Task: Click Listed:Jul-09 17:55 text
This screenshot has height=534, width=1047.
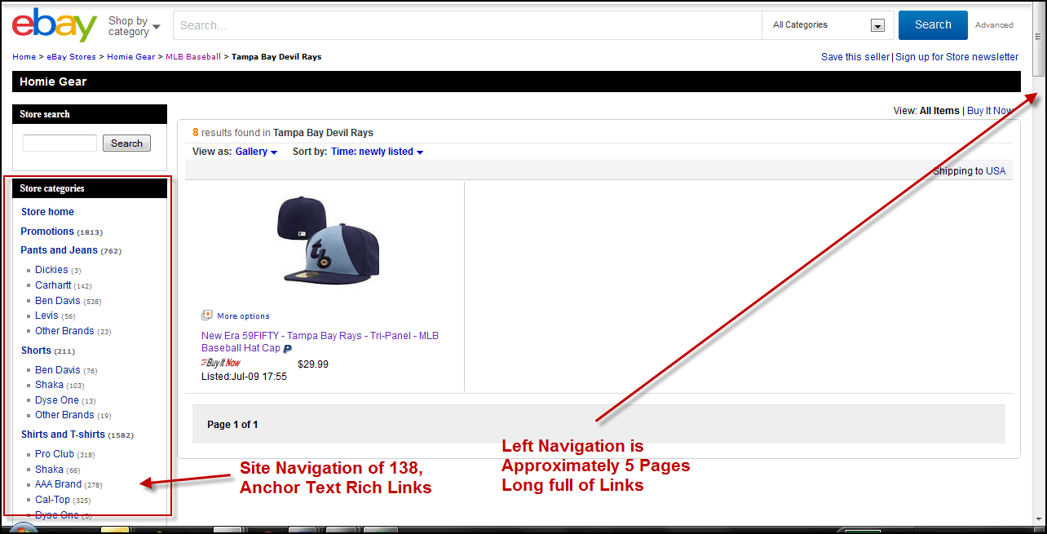Action: tap(244, 377)
